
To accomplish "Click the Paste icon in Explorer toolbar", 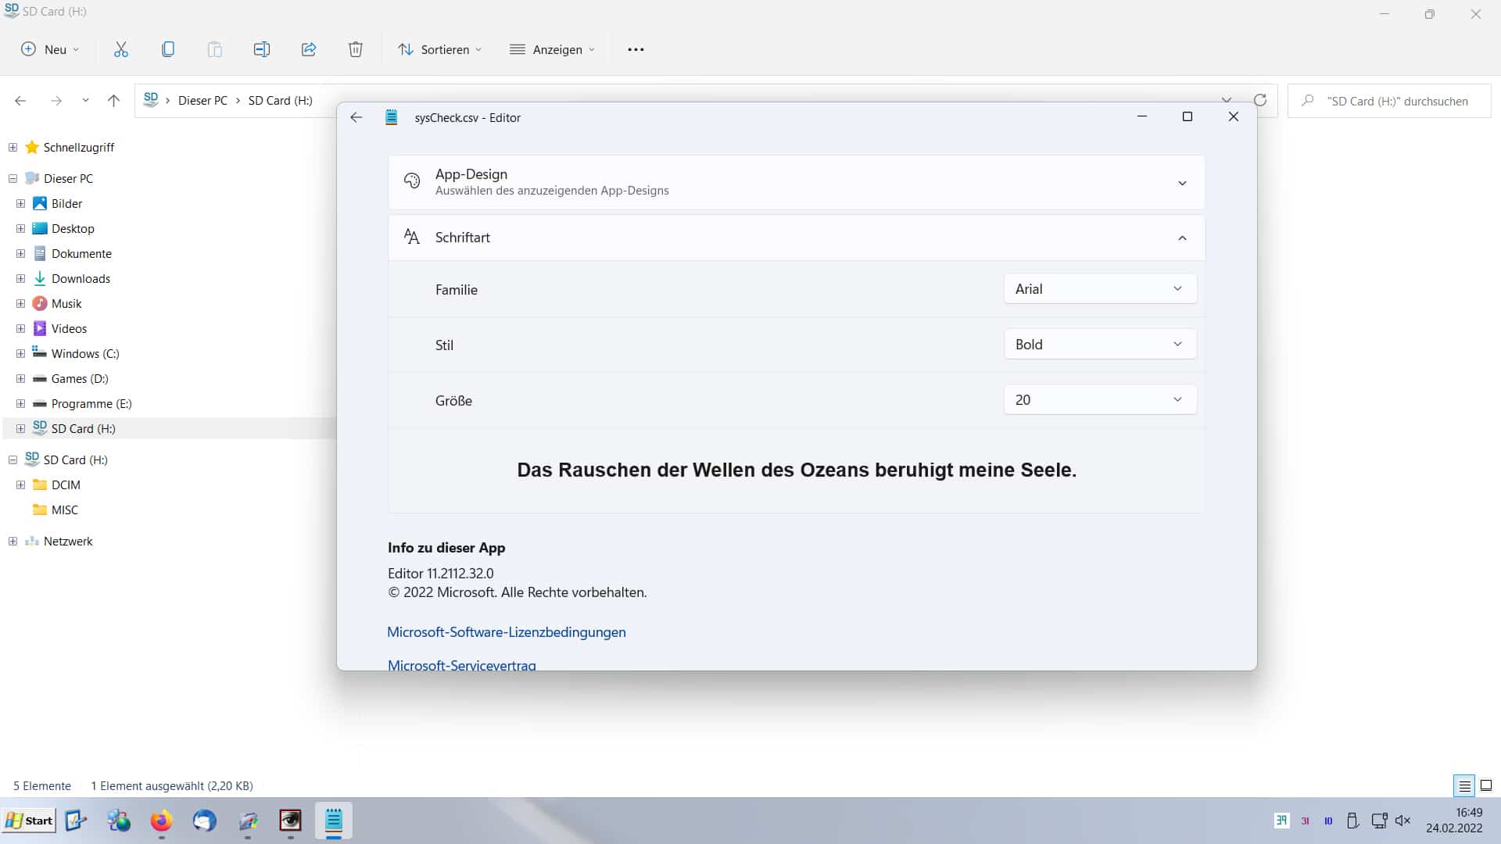I will click(x=215, y=49).
